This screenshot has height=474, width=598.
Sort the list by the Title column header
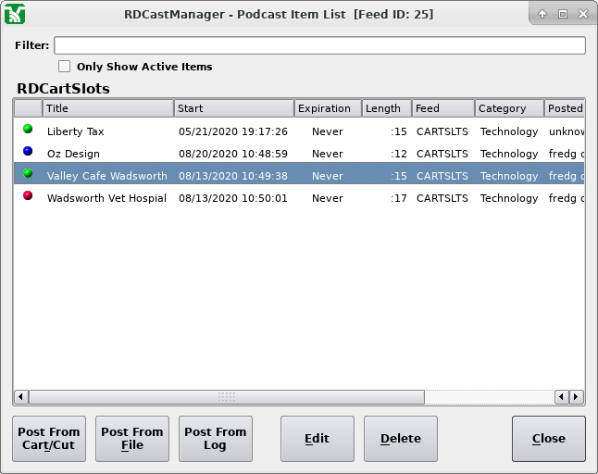(x=108, y=108)
